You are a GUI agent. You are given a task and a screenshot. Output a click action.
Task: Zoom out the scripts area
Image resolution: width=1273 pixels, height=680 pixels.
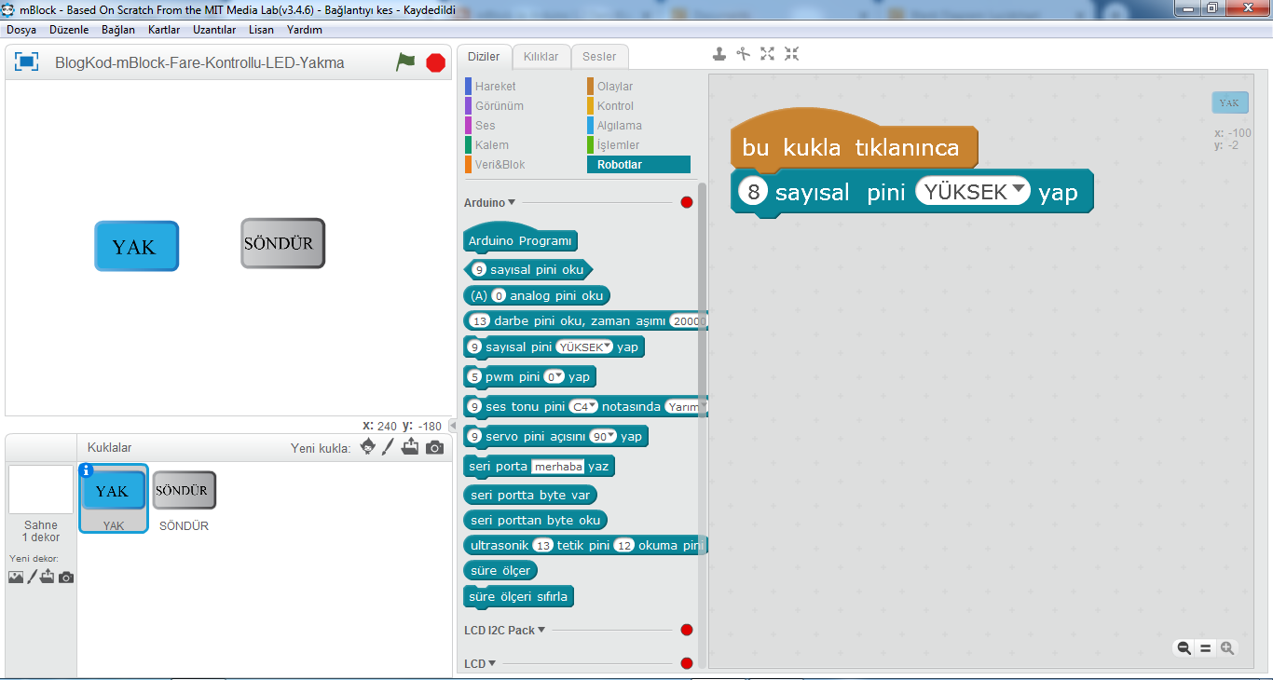pyautogui.click(x=1184, y=648)
